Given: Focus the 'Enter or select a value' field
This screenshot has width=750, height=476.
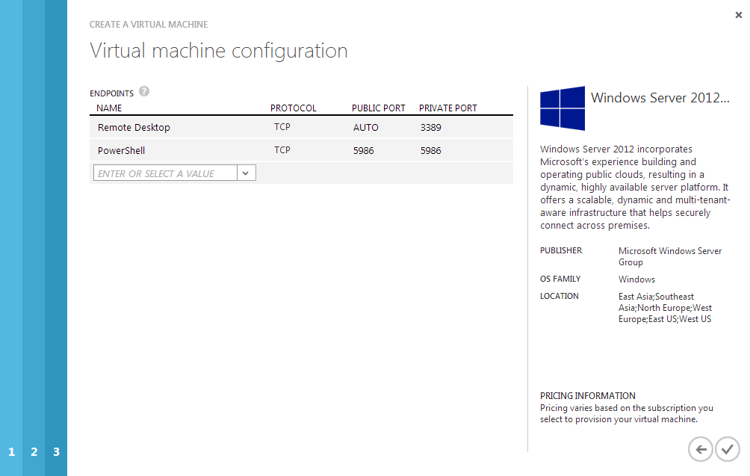Looking at the screenshot, I should coord(165,173).
